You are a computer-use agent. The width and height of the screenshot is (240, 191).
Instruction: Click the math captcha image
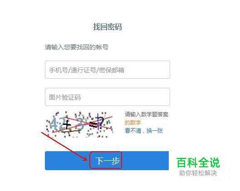(79, 124)
